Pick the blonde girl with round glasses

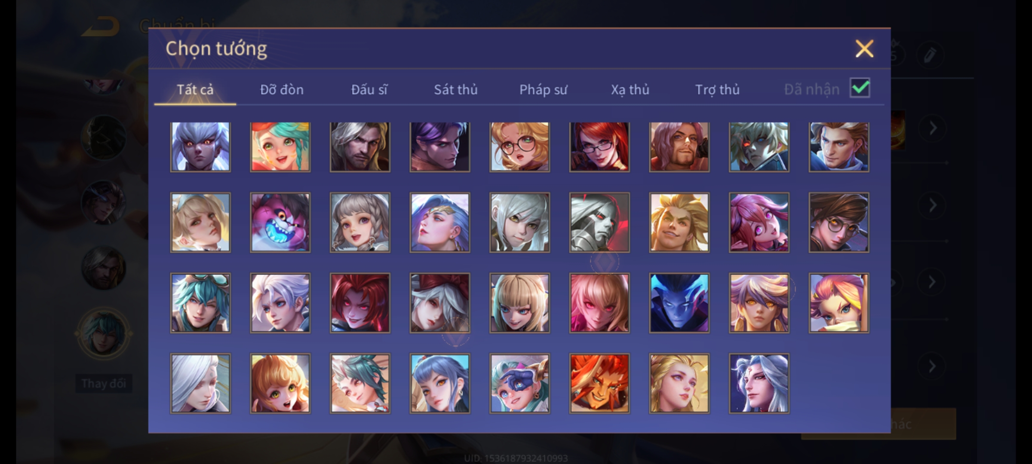tap(519, 147)
